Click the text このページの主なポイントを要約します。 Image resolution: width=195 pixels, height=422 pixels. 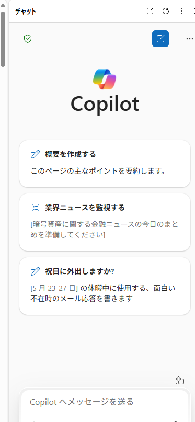(x=98, y=171)
